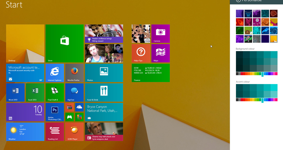This screenshot has height=150, width=283.
Task: Open the Mail tile with Microsoft account message
Action: click(x=25, y=73)
